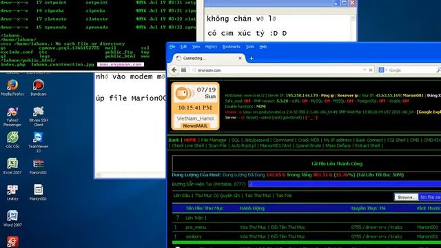The height and width of the screenshot is (248, 441).
Task: Click the Back link in the page menu
Action: click(x=173, y=140)
